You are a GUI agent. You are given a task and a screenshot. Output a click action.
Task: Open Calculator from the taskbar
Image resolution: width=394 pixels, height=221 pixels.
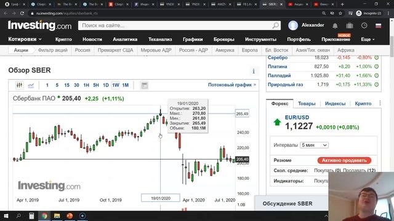coord(31,215)
